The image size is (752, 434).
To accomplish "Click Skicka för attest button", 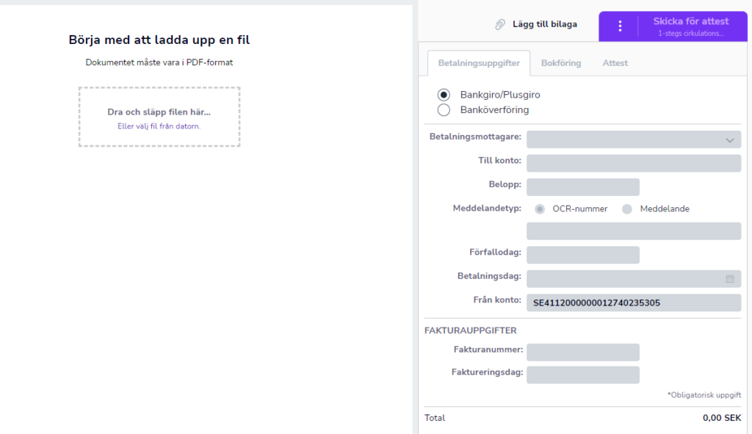I will 690,26.
